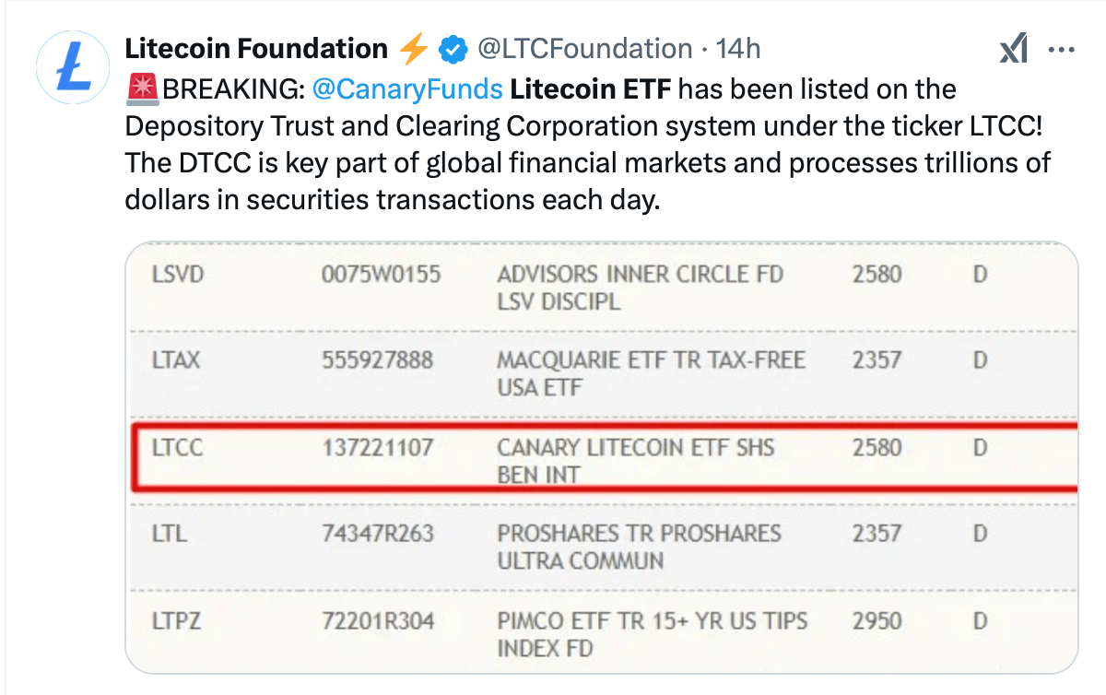The height and width of the screenshot is (695, 1106).
Task: Click the @CanaryFunds mention link
Action: [x=411, y=88]
